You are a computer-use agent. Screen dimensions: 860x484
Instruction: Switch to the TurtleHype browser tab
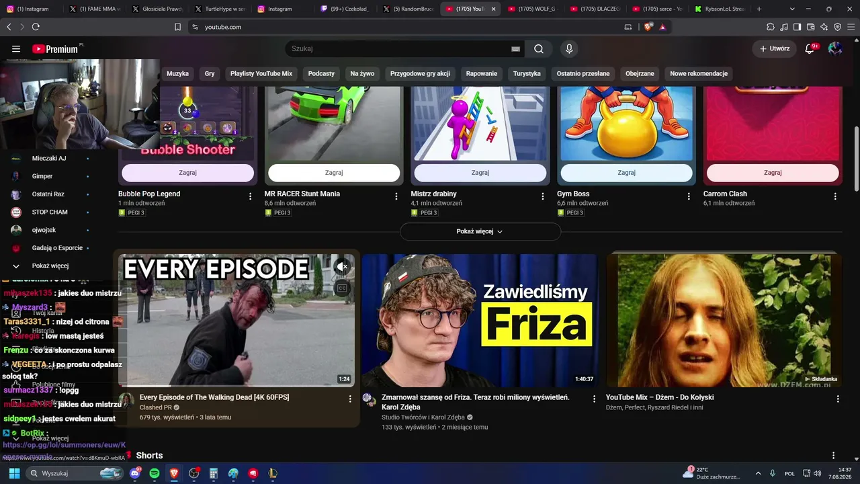point(220,9)
